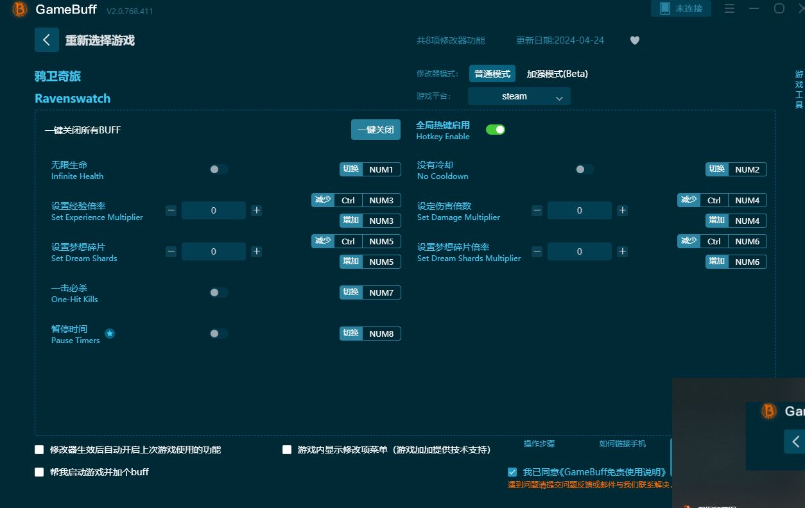The image size is (805, 508).
Task: Click the 增加 NUM5 hotkey button
Action: pyautogui.click(x=370, y=262)
